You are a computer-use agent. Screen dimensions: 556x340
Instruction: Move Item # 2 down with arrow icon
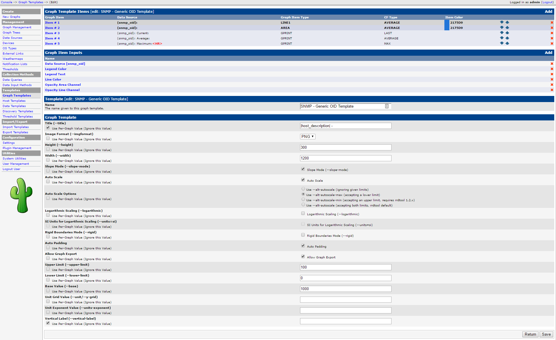502,27
